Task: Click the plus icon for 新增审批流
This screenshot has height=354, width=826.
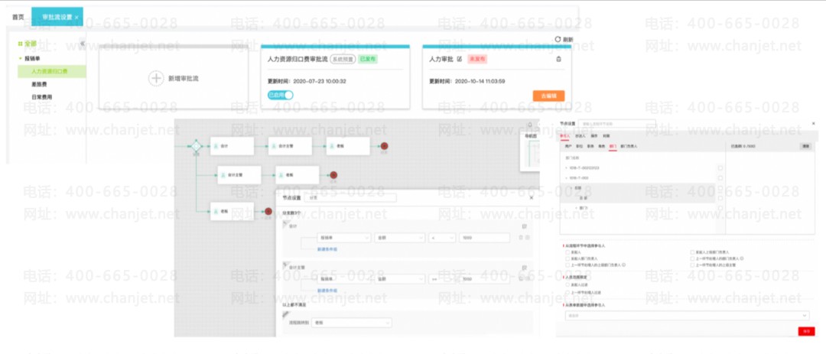Action: click(156, 79)
